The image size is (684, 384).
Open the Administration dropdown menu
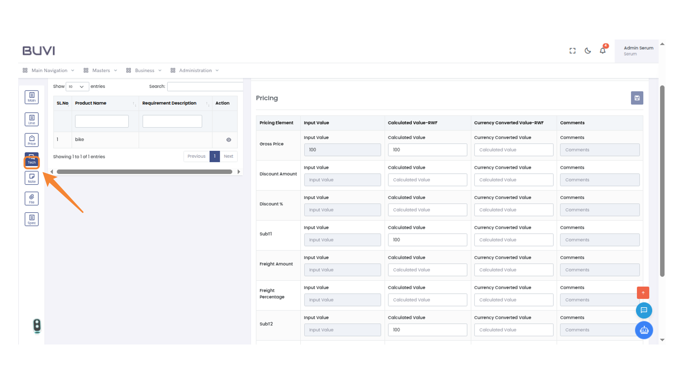pyautogui.click(x=195, y=70)
